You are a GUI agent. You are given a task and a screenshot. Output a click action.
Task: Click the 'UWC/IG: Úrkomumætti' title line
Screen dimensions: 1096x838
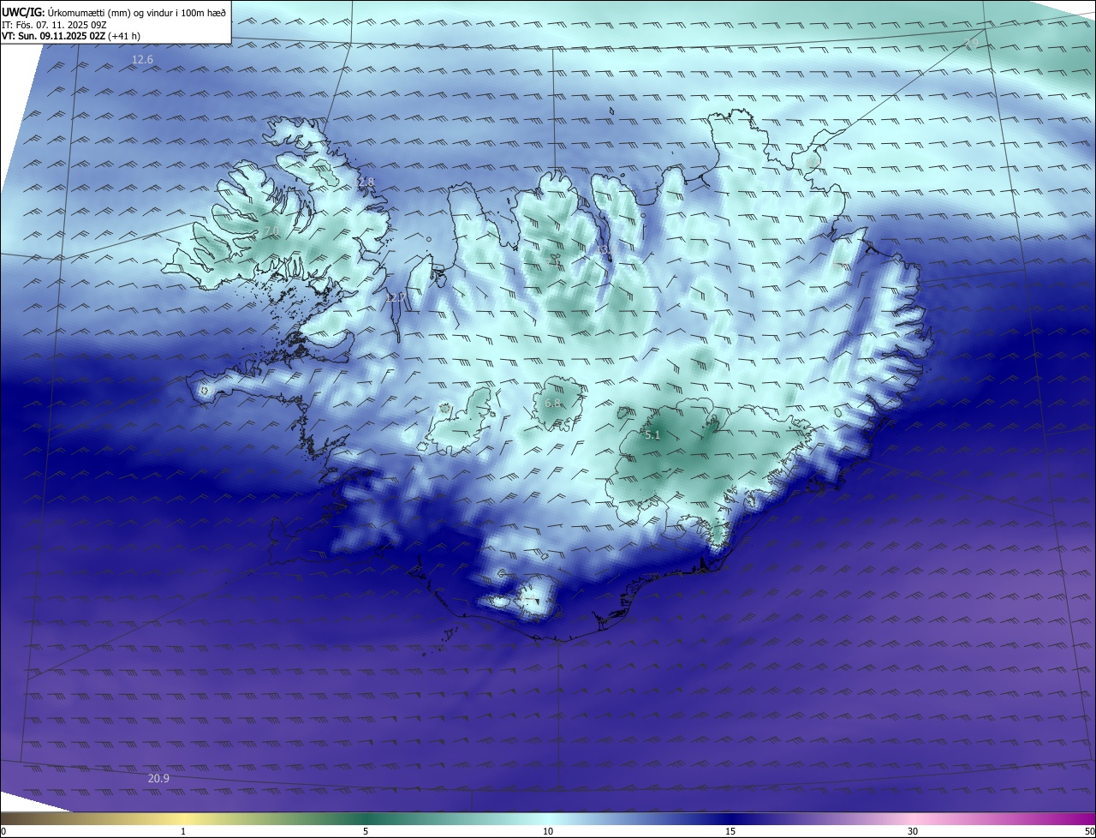click(x=115, y=11)
